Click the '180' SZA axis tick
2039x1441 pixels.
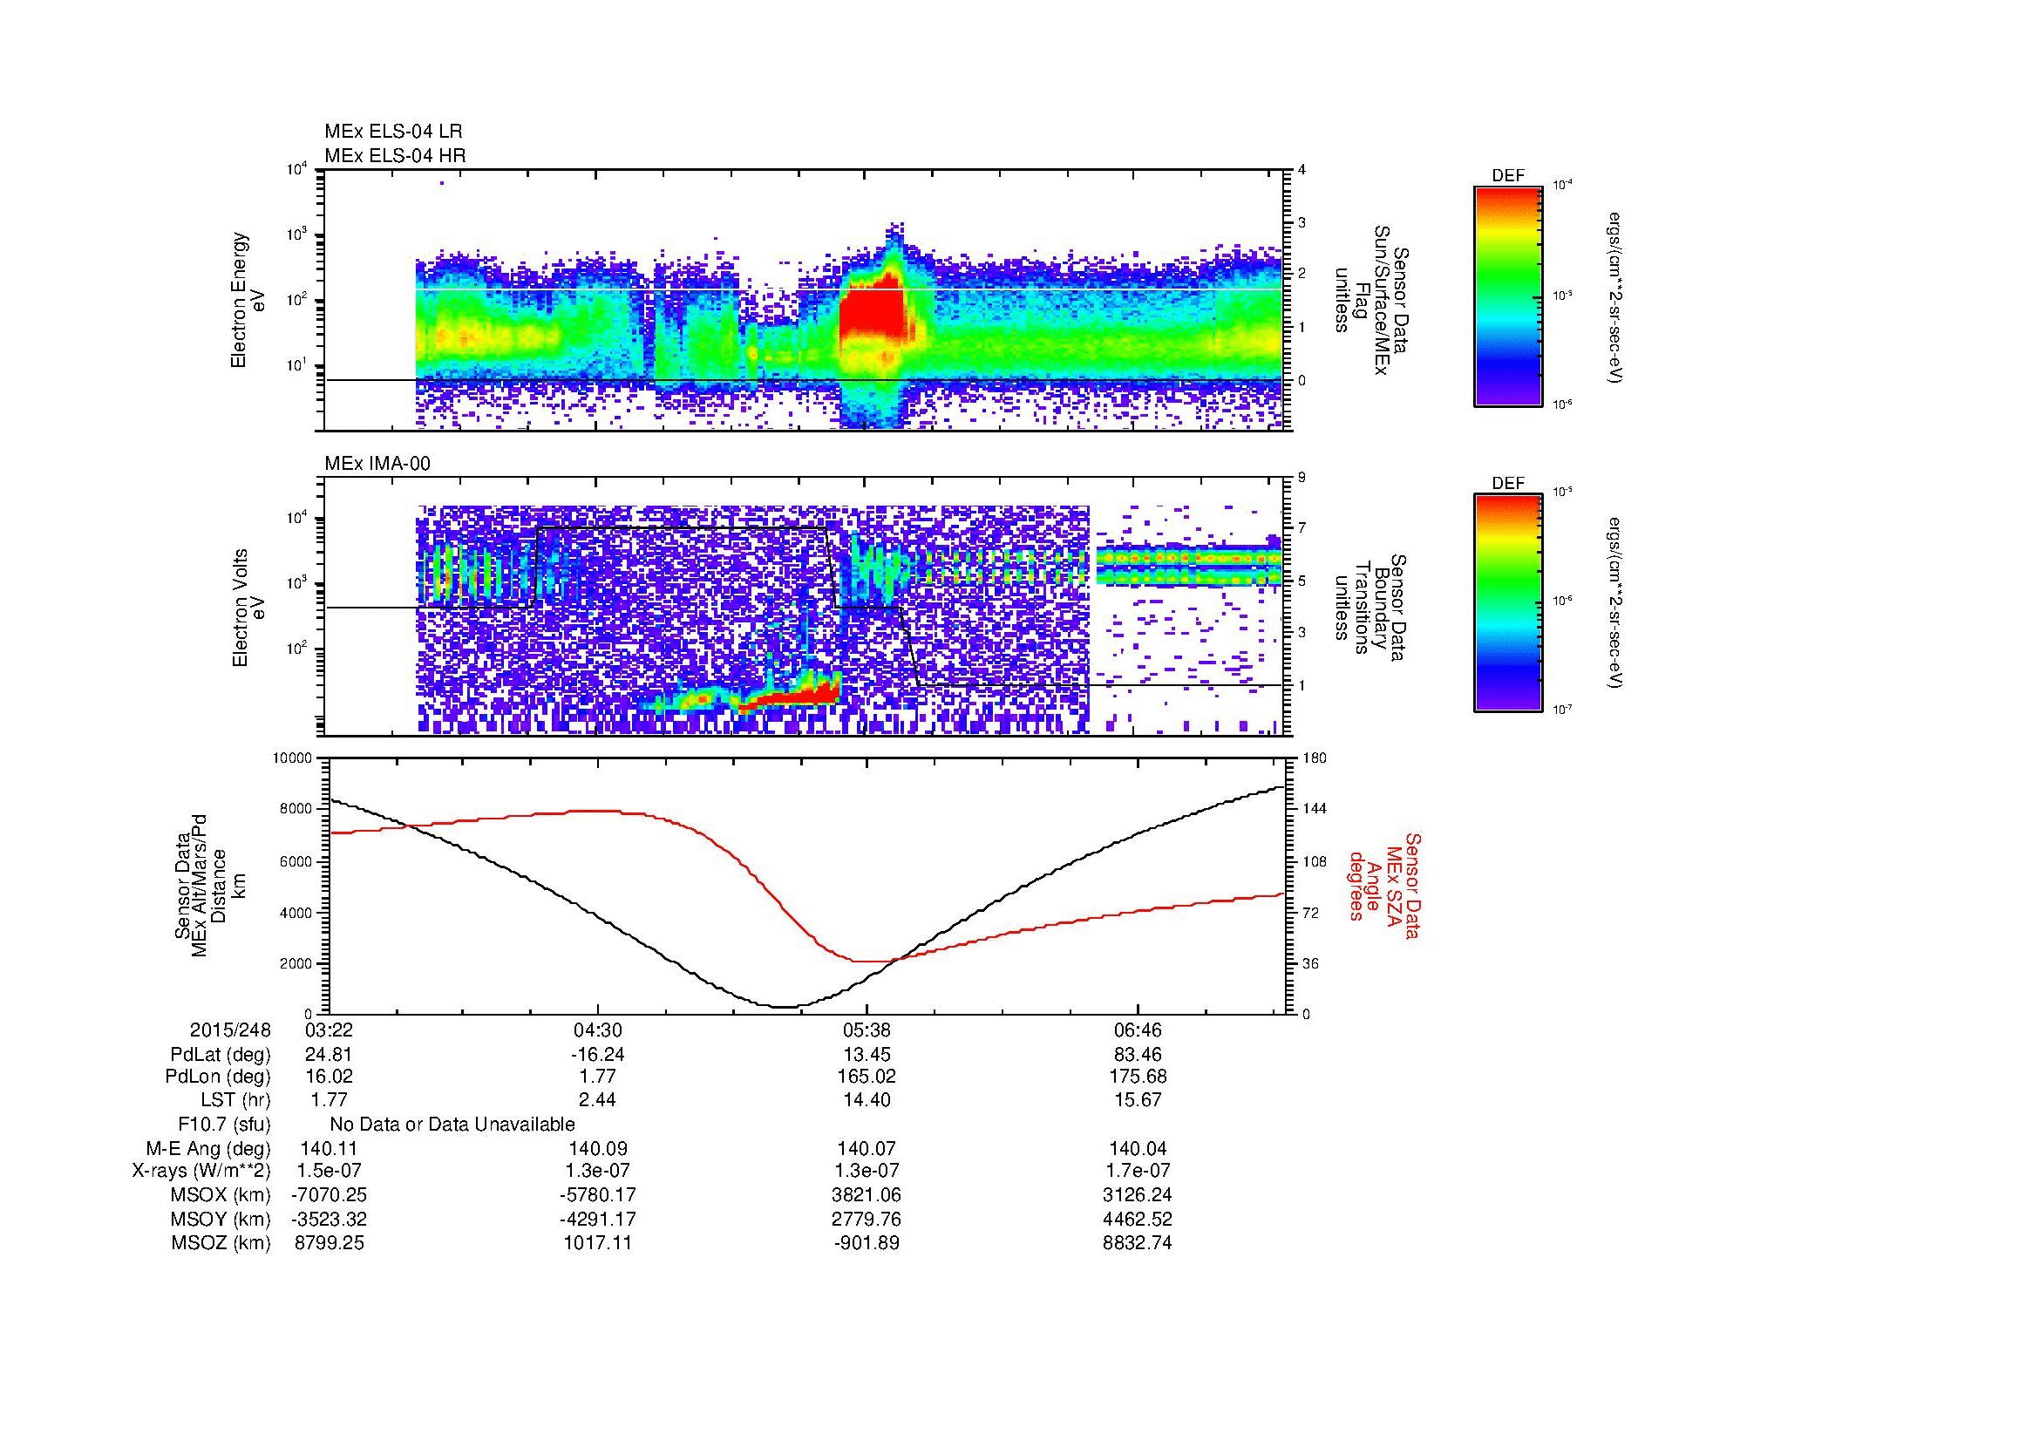[x=1315, y=758]
